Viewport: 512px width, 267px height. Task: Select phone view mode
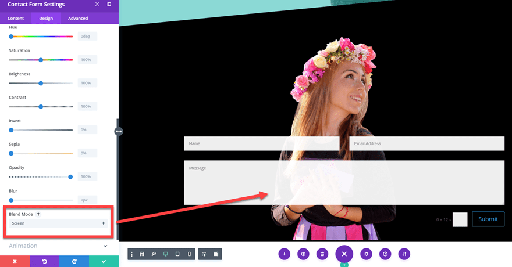pyautogui.click(x=189, y=254)
